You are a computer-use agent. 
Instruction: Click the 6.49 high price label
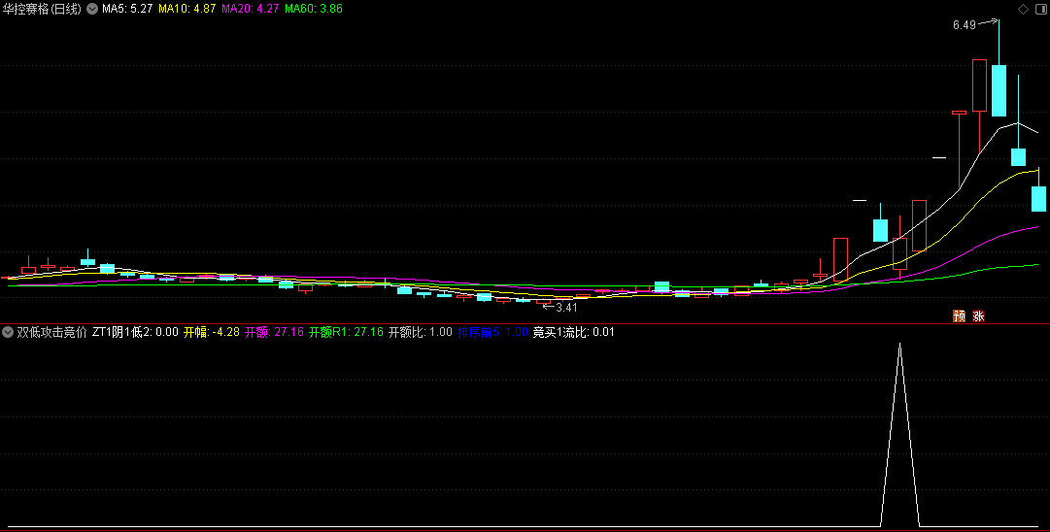click(965, 25)
